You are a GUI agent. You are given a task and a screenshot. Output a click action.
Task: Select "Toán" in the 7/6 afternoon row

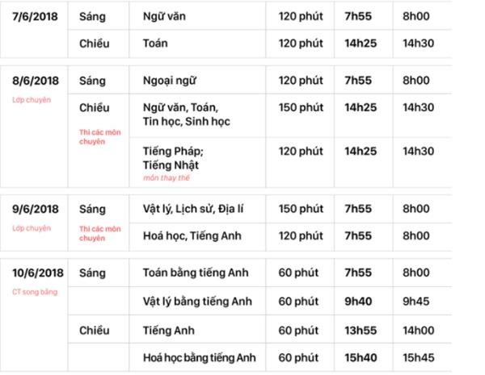coord(157,44)
